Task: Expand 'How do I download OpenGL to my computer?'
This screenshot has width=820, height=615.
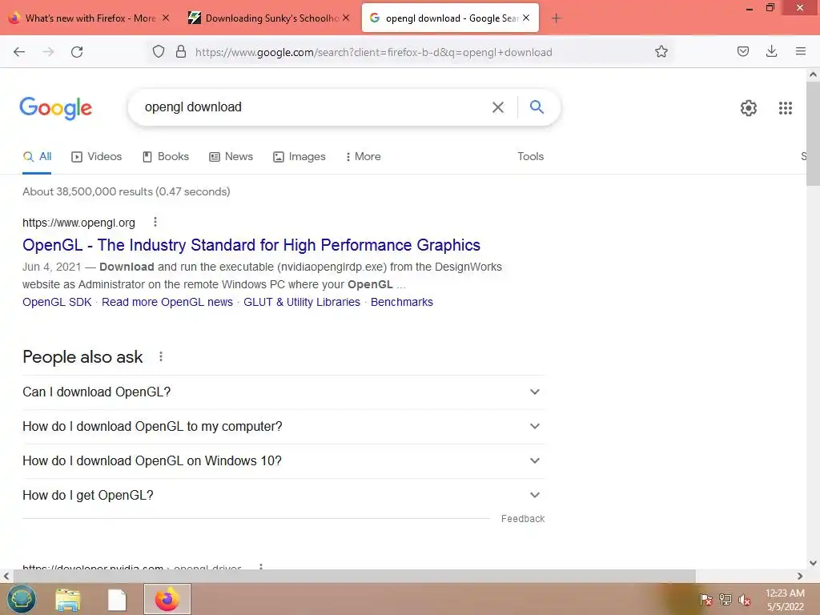Action: click(x=283, y=427)
